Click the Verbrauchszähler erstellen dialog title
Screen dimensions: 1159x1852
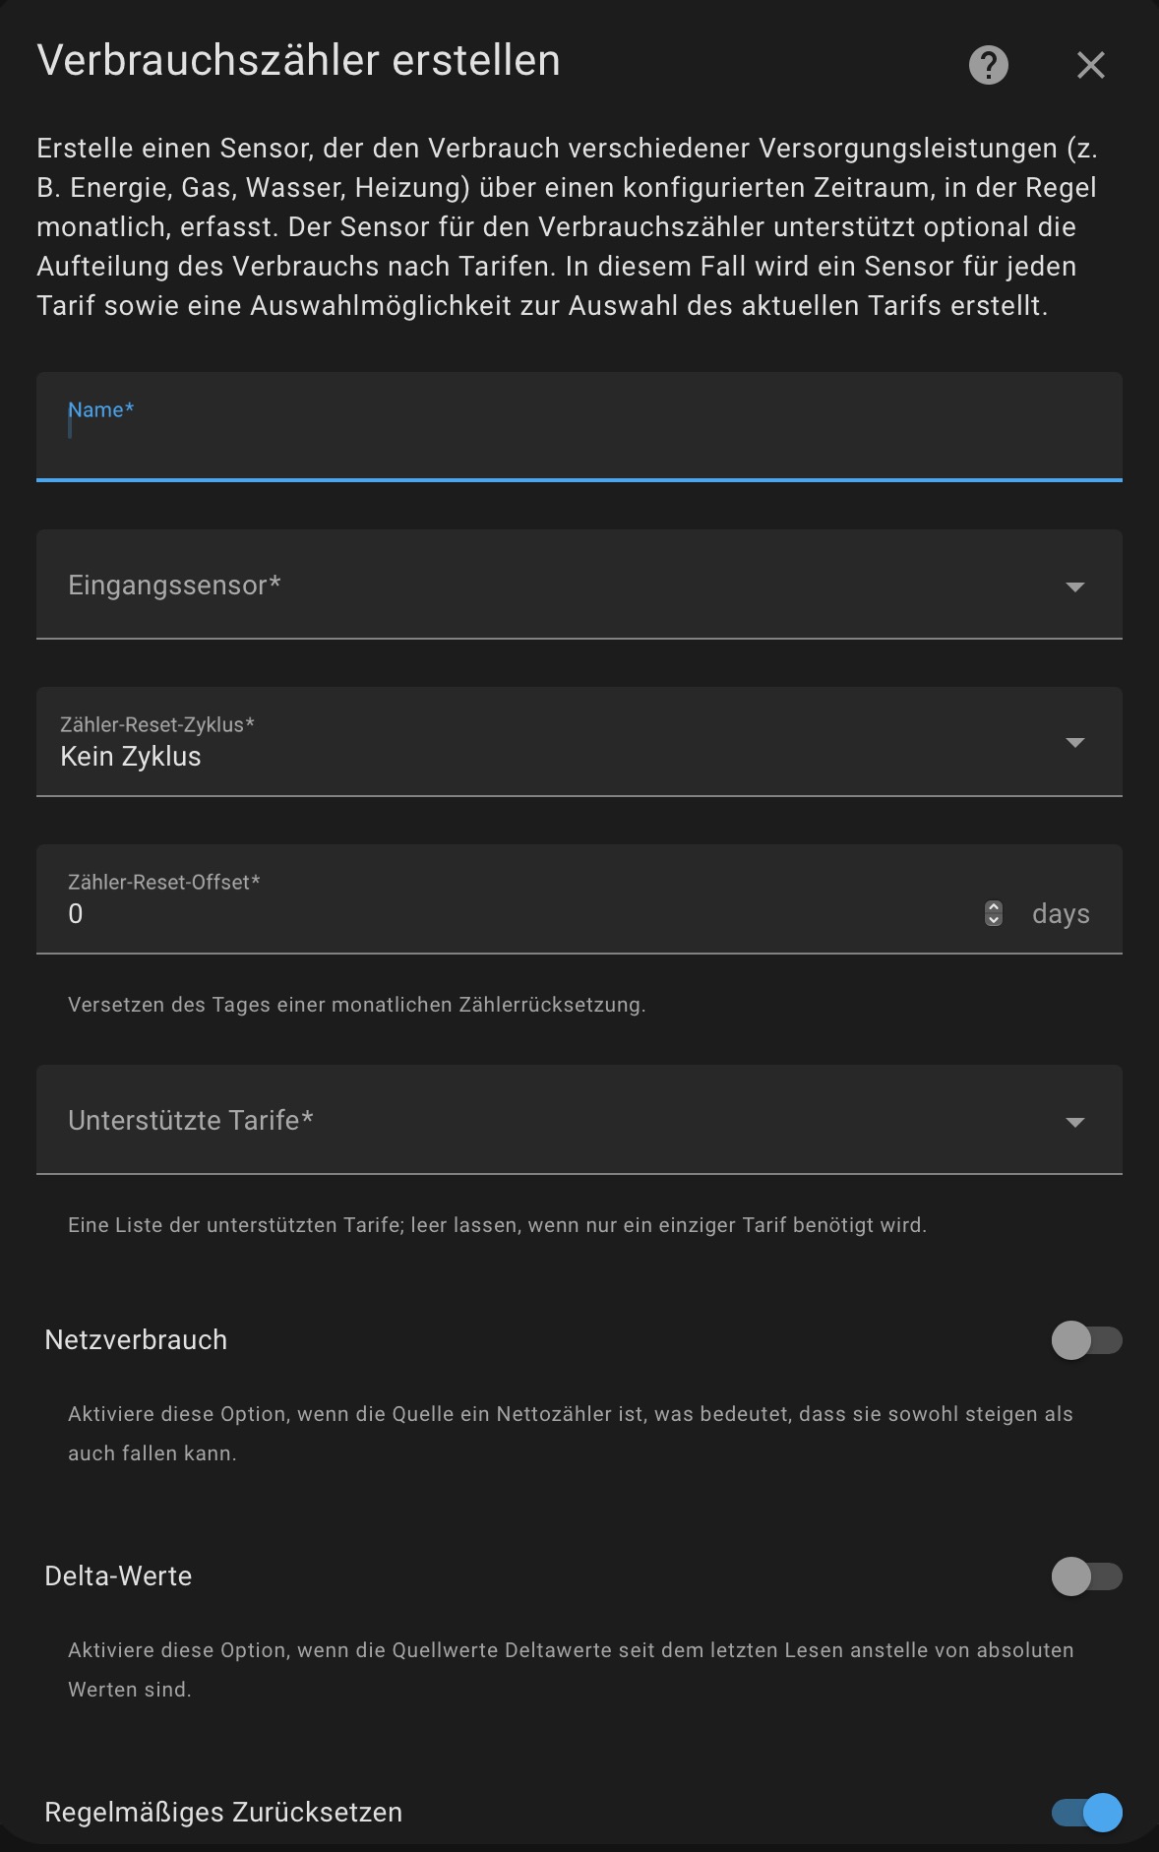[x=298, y=61]
